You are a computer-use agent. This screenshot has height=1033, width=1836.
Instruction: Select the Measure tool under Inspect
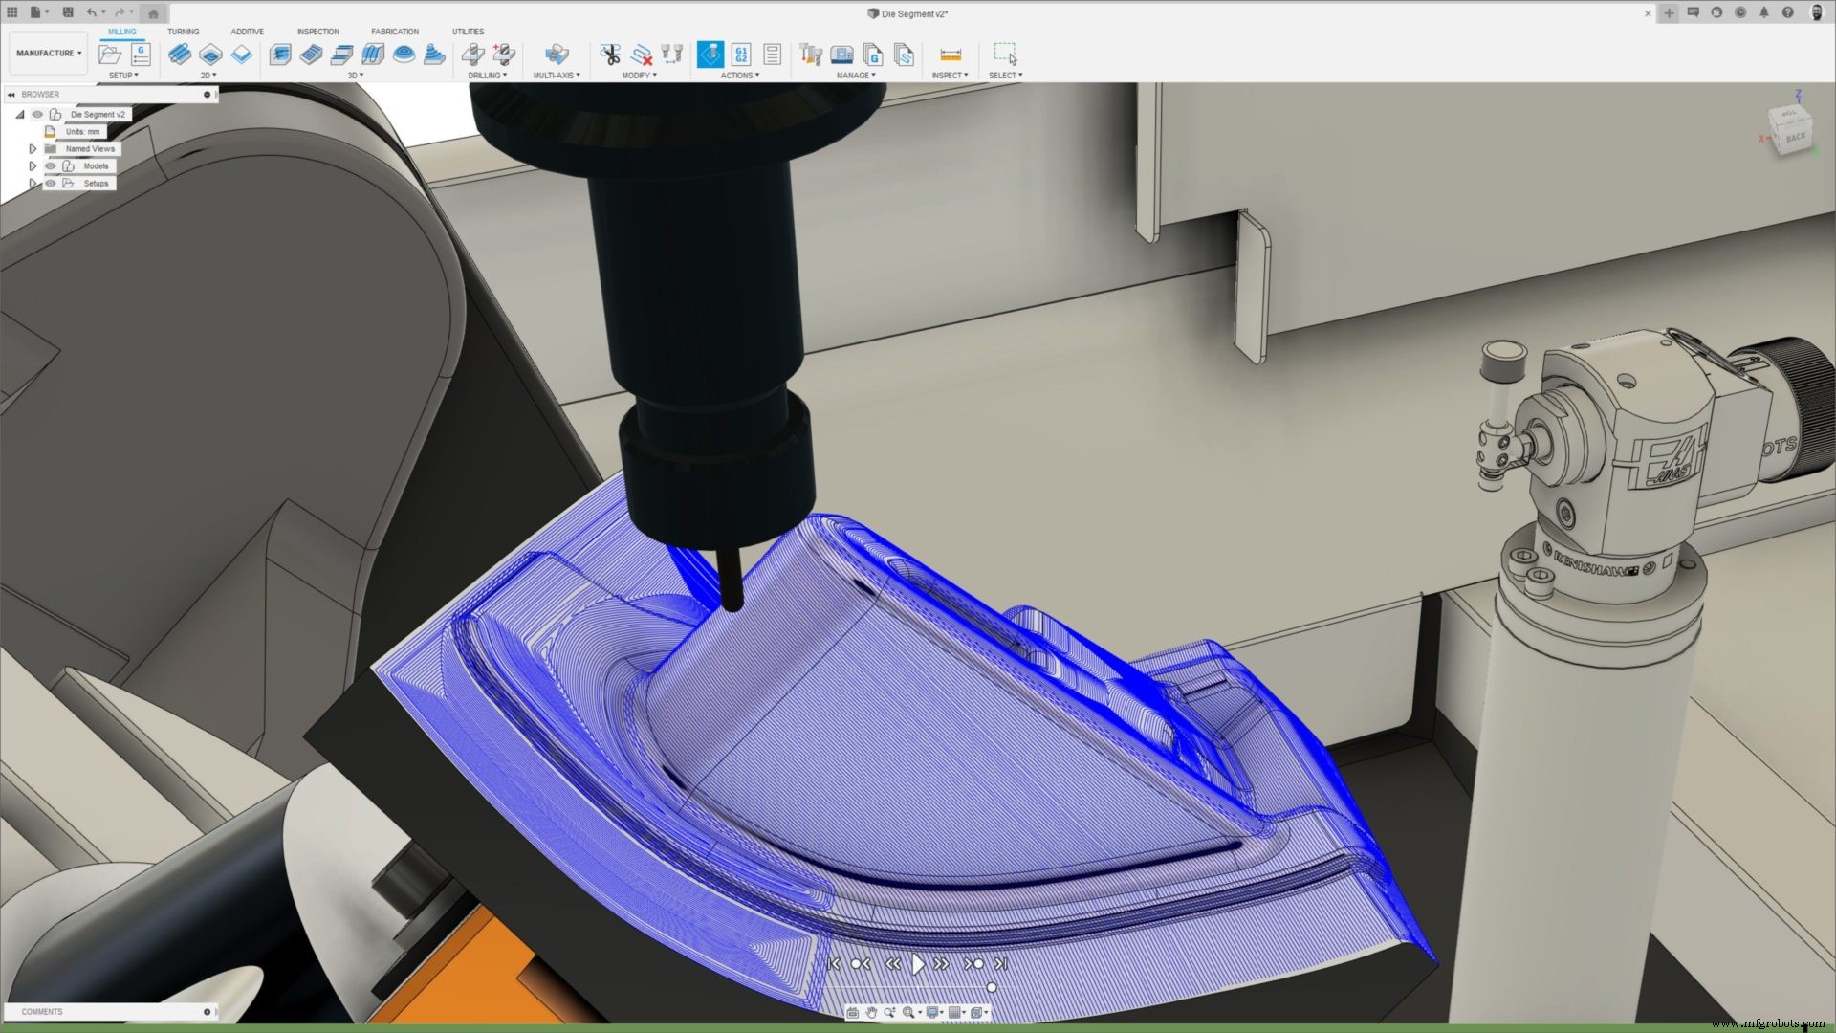pos(950,55)
